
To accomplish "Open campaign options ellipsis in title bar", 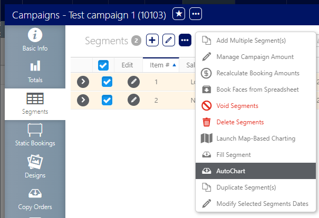I will (x=196, y=14).
